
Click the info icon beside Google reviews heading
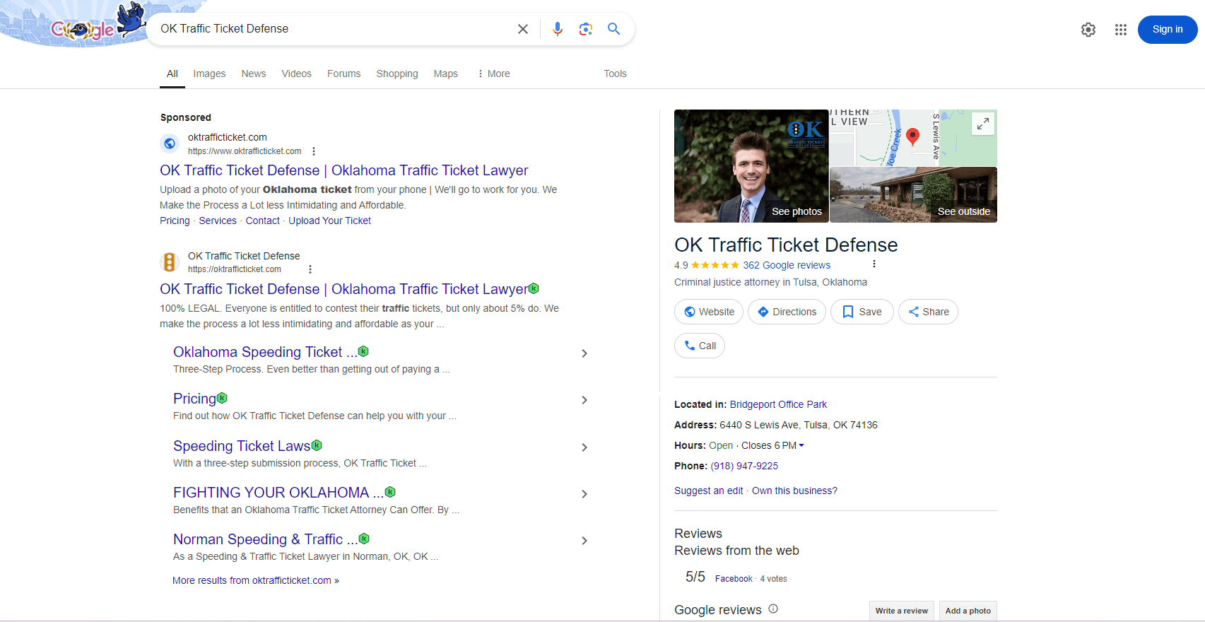pos(773,609)
